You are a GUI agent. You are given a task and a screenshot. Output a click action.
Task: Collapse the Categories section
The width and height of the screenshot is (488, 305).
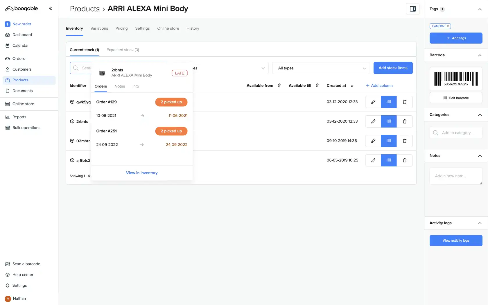click(480, 115)
